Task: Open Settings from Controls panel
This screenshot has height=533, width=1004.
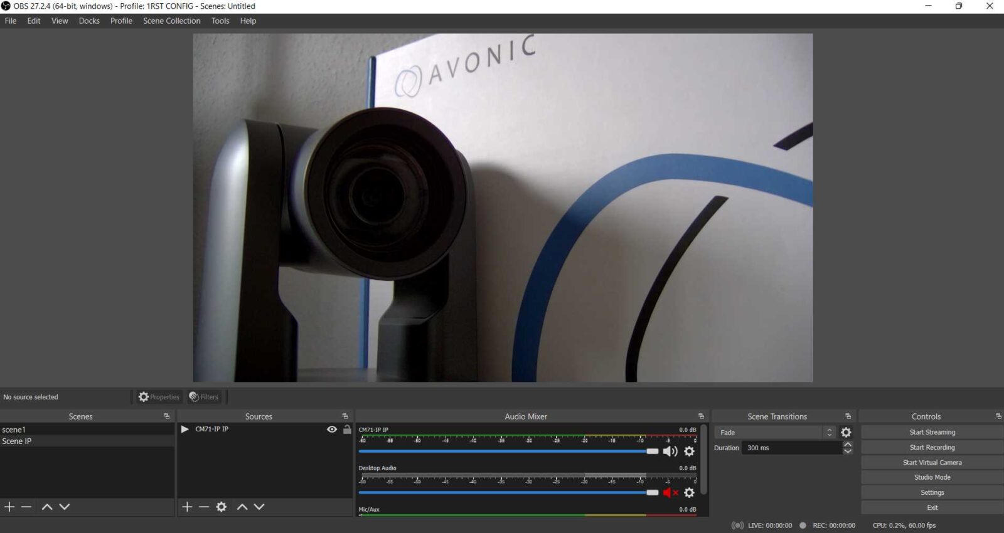Action: tap(932, 492)
